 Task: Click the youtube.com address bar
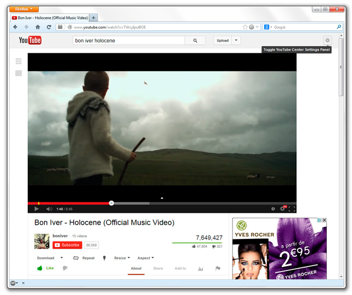coord(157,27)
